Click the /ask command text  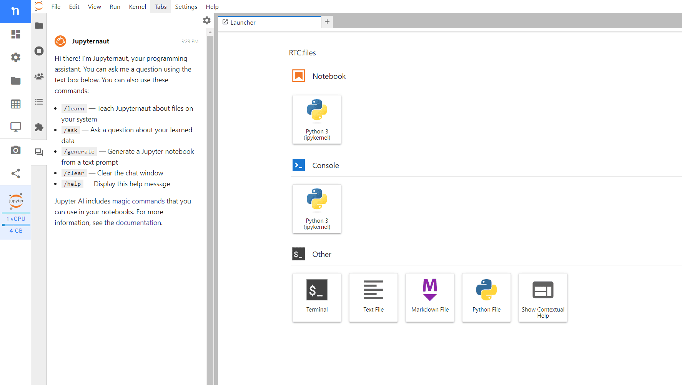click(71, 130)
